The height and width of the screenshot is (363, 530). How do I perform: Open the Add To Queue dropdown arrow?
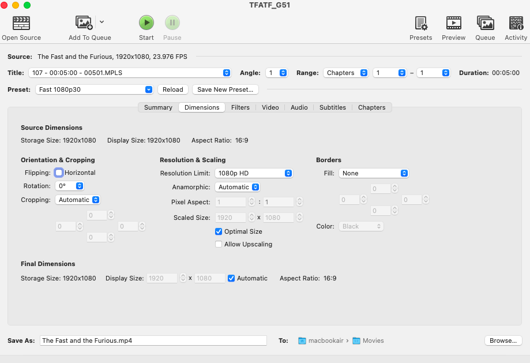click(102, 22)
